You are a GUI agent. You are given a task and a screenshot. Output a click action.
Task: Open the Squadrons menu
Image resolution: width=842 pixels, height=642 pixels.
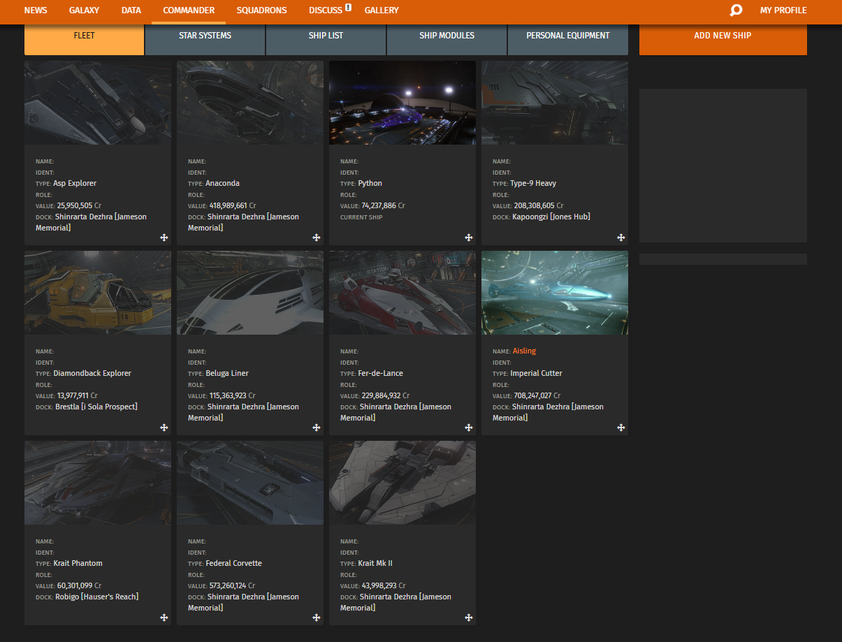tap(261, 10)
